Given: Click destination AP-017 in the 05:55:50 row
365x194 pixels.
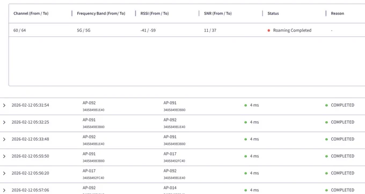Looking at the screenshot, I should tap(170, 154).
